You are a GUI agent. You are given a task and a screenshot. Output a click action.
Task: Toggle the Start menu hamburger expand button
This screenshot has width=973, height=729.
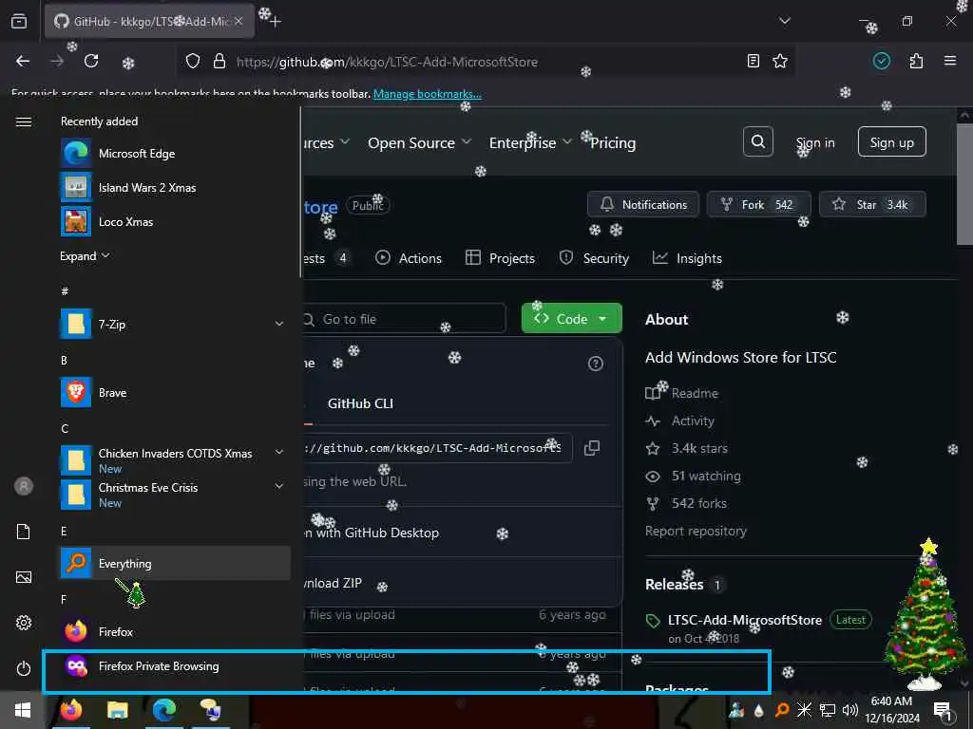[x=24, y=121]
